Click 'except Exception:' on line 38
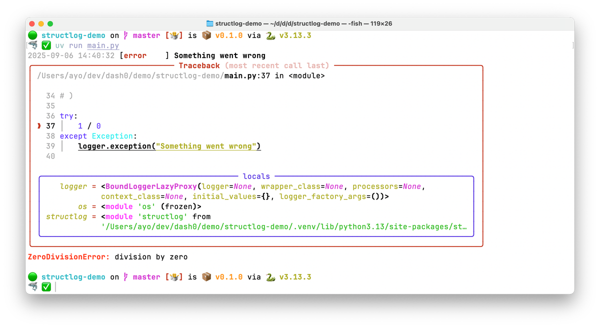The image size is (600, 328). (98, 136)
